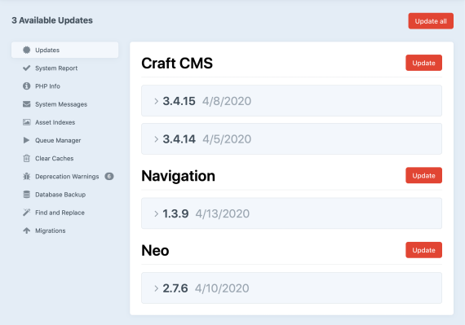
Task: Click the 4/8/2020 release date
Action: pos(227,101)
